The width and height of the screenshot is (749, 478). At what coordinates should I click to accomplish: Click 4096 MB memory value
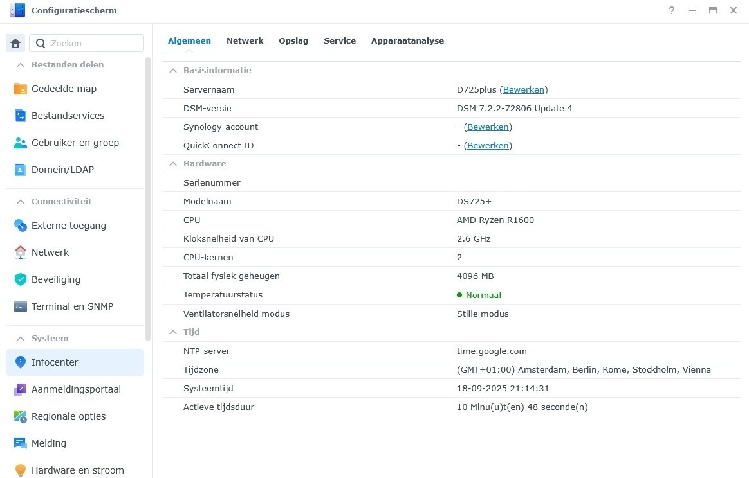[476, 276]
